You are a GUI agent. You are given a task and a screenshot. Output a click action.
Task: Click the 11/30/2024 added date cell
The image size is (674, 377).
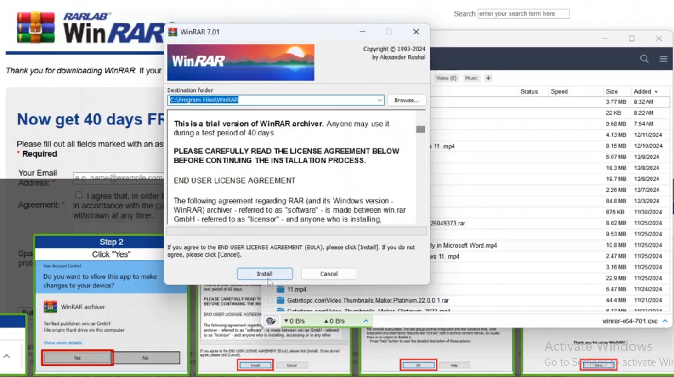[x=648, y=212]
